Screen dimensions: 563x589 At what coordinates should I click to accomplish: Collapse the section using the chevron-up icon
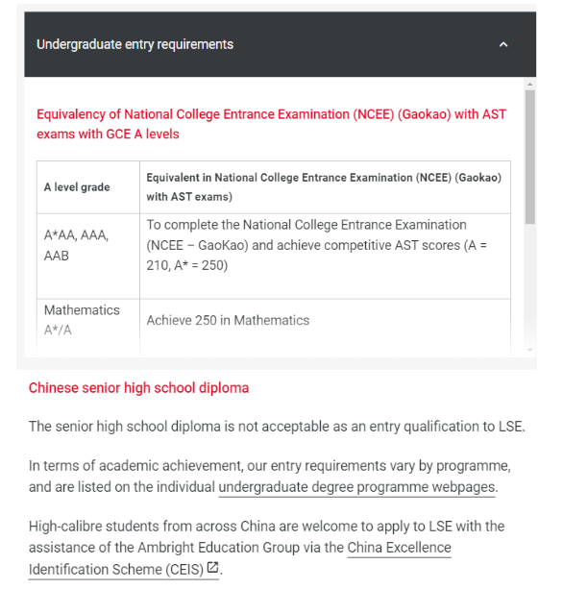pos(502,45)
